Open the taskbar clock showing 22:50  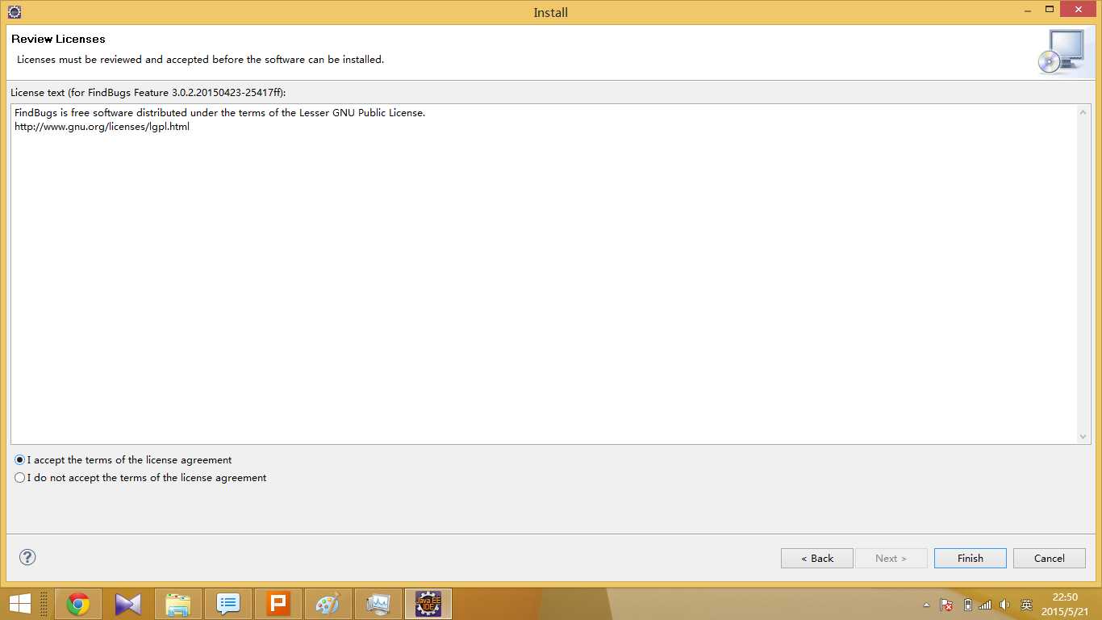pyautogui.click(x=1065, y=605)
